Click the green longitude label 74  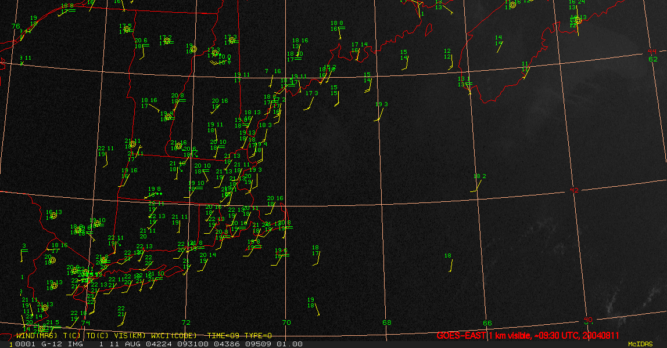pos(85,322)
